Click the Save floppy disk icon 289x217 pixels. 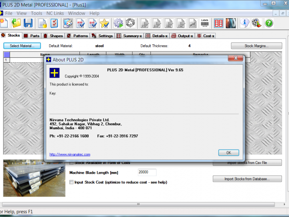28,23
